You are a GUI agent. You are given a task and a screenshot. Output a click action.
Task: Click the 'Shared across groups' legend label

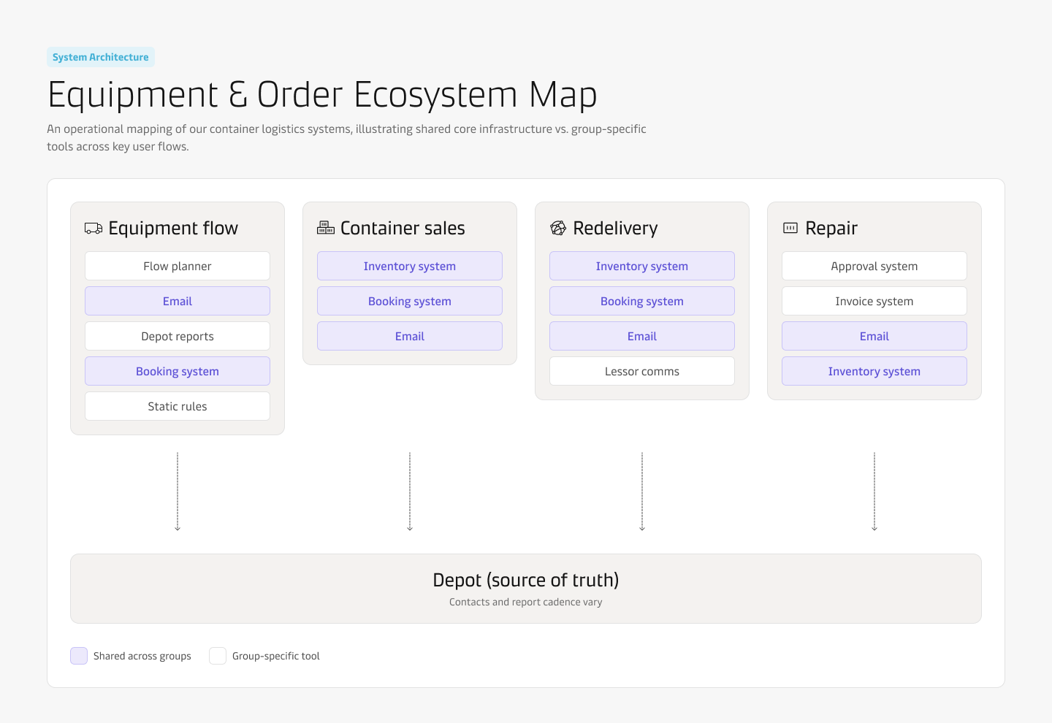(142, 656)
